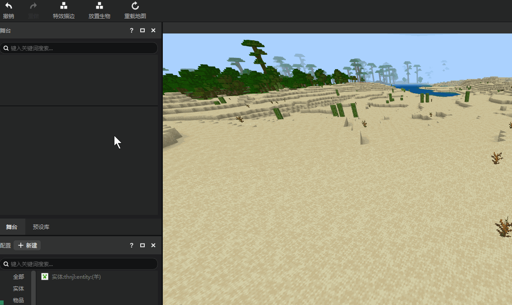Click the magnifier icon in 舞台 search
512x305 pixels.
(6, 48)
